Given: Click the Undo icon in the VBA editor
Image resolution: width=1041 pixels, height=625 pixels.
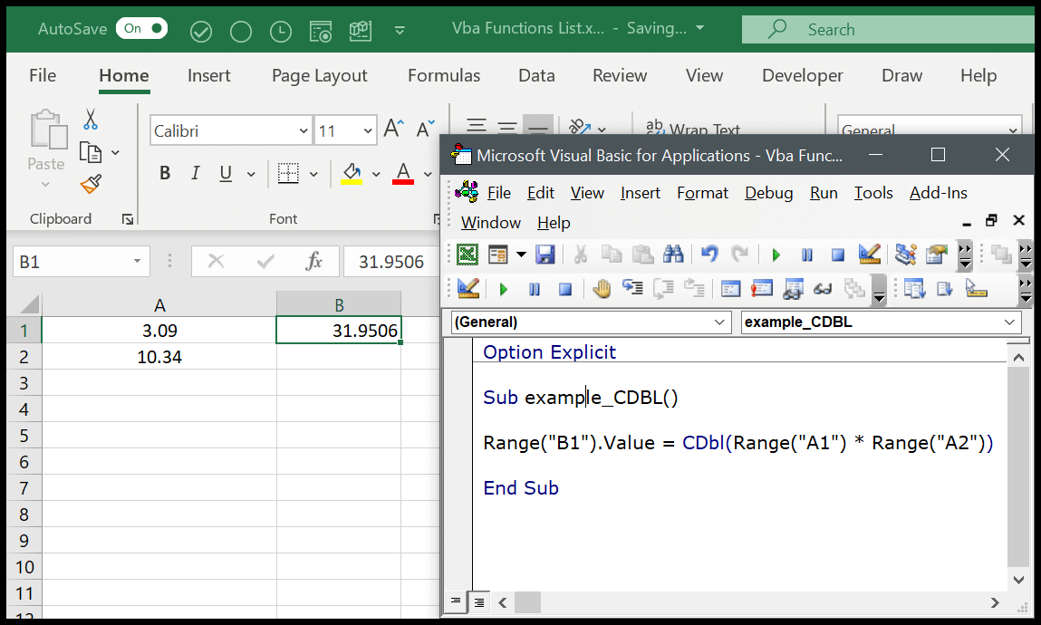Looking at the screenshot, I should click(708, 255).
